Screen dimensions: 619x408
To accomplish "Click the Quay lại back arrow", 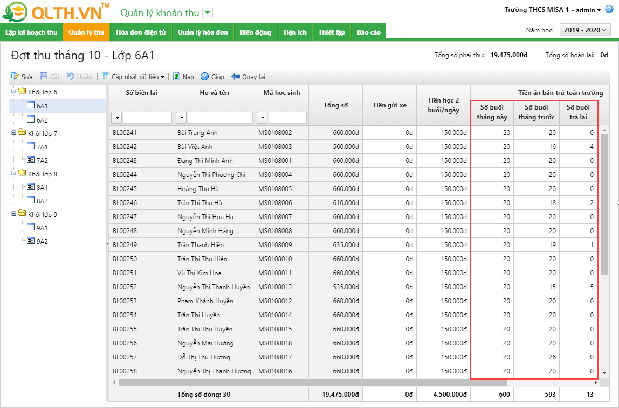I will [236, 77].
